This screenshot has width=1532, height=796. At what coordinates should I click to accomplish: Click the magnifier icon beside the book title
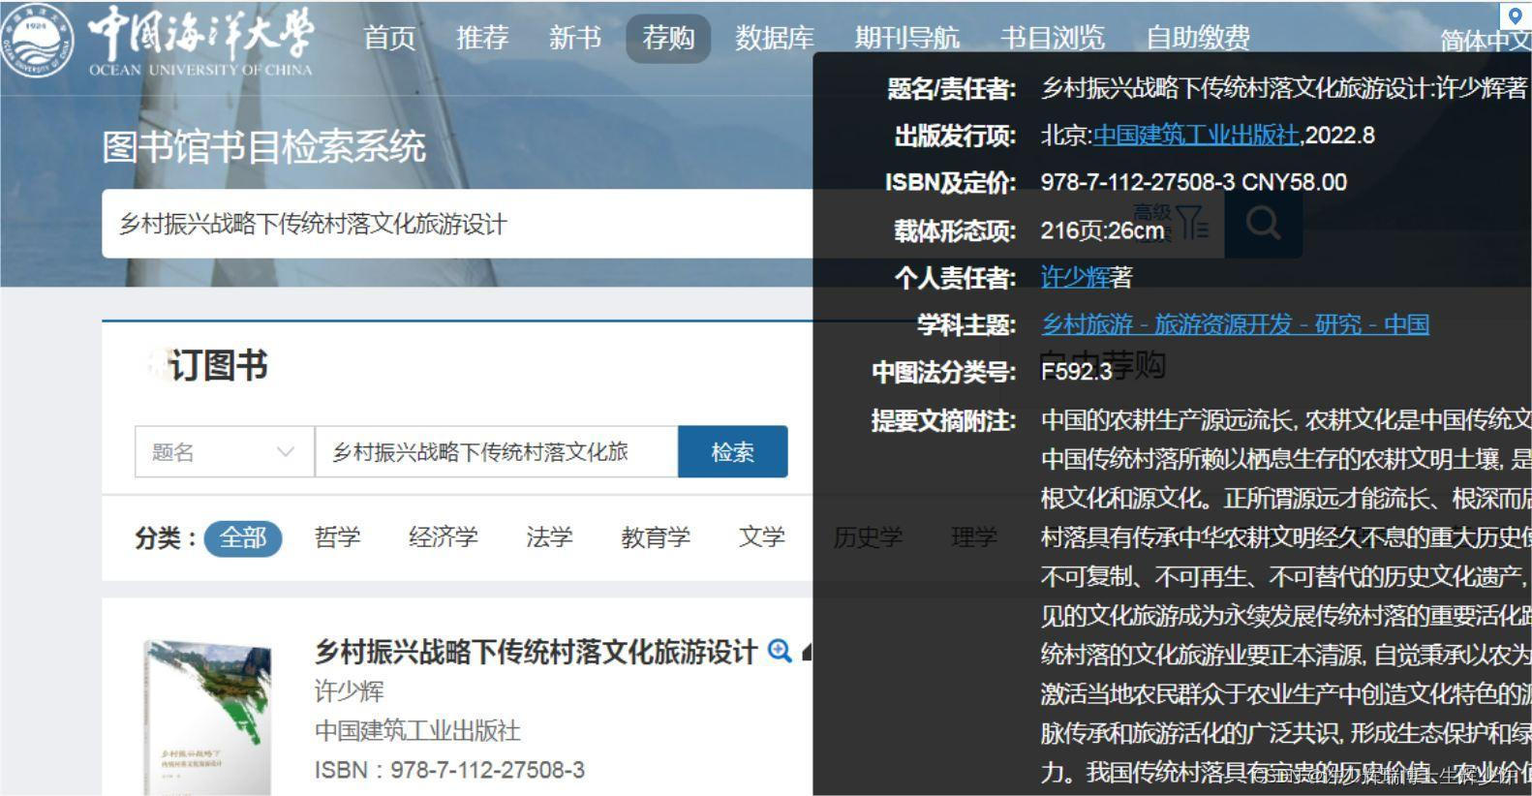click(780, 651)
